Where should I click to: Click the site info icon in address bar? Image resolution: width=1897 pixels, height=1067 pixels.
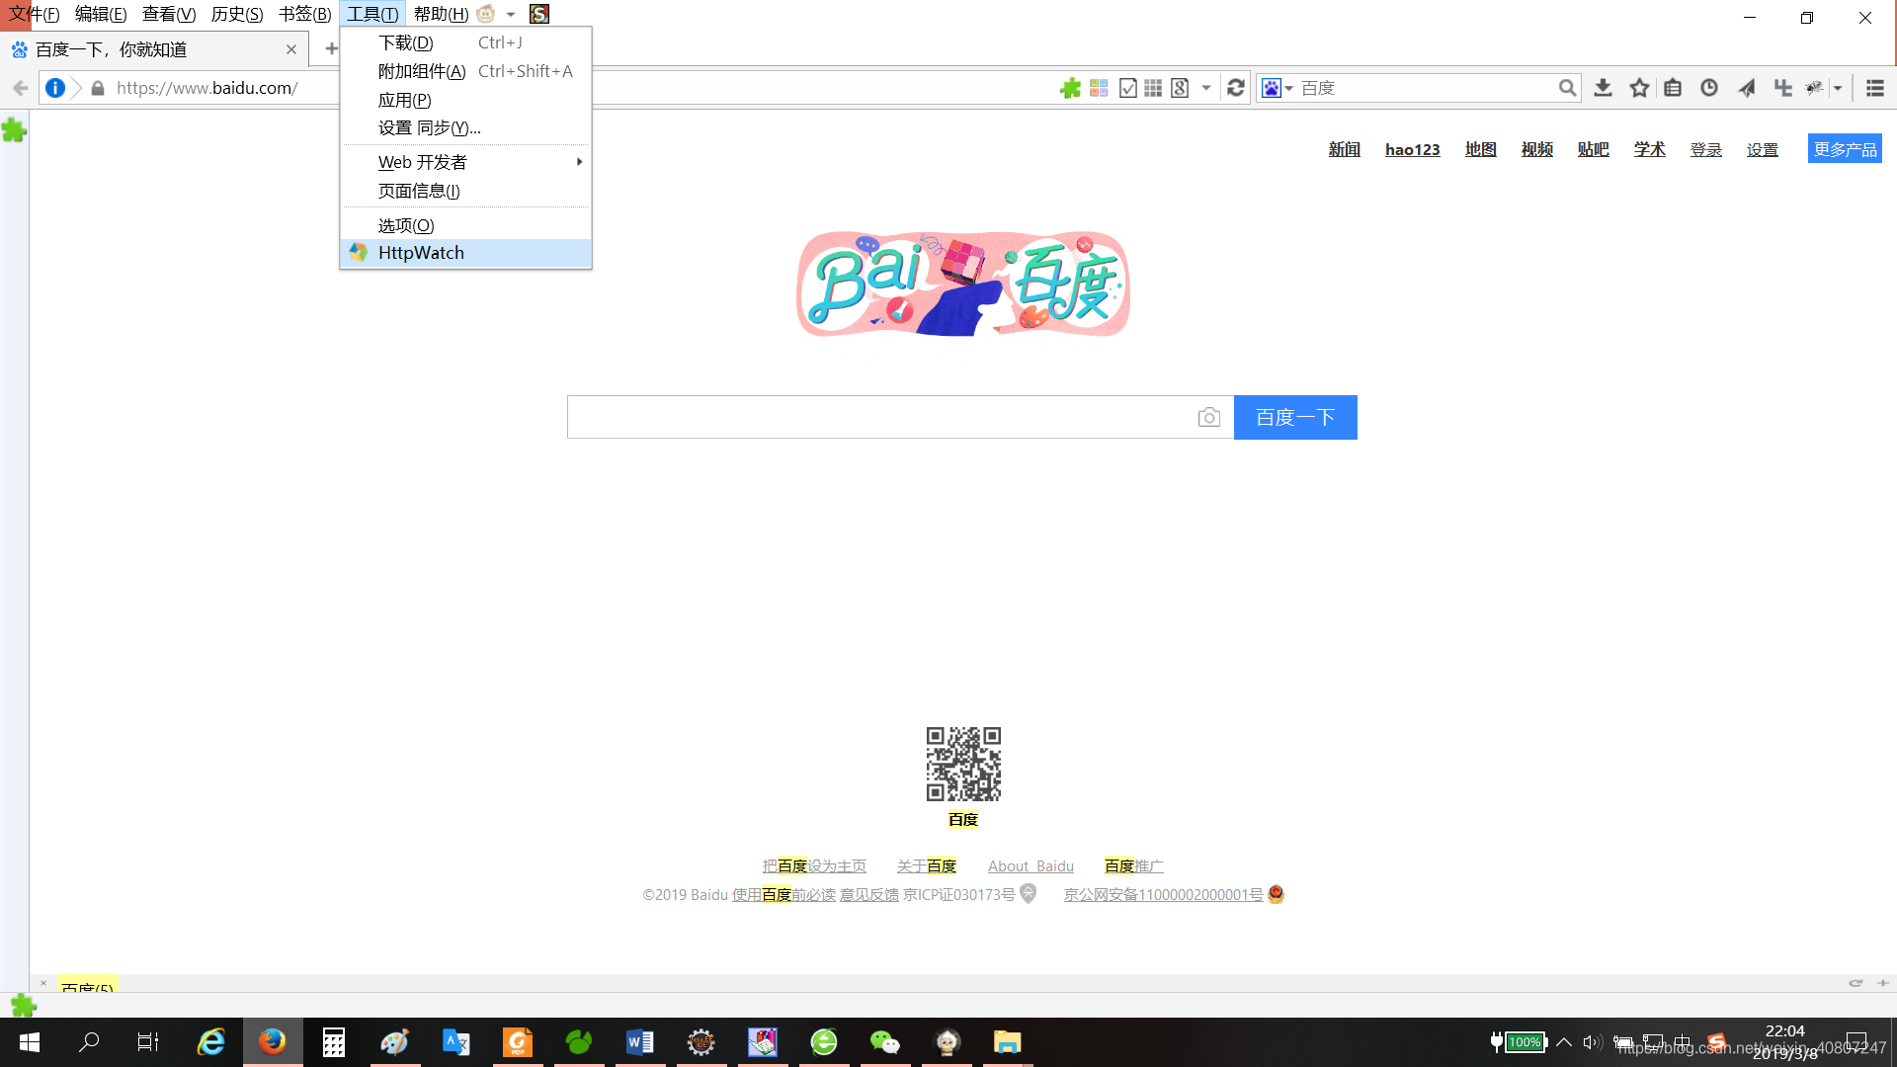[x=55, y=88]
